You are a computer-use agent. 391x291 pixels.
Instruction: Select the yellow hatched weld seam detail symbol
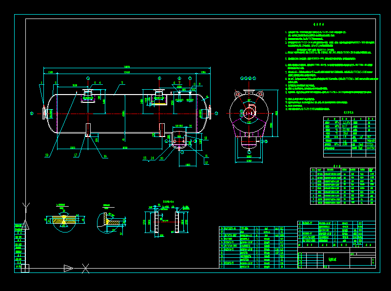coord(64,218)
